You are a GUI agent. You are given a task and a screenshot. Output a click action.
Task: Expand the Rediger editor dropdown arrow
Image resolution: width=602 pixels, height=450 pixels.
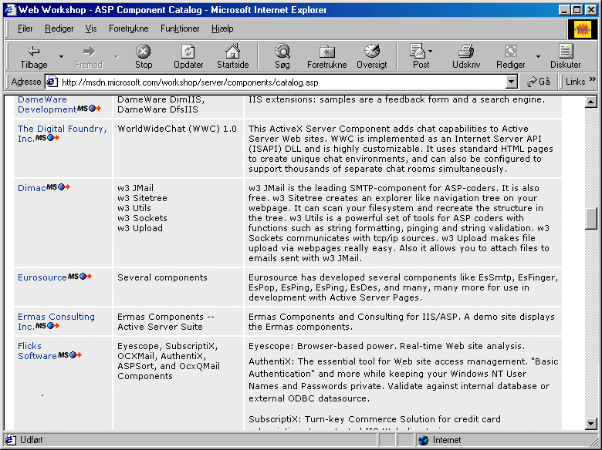coord(538,56)
